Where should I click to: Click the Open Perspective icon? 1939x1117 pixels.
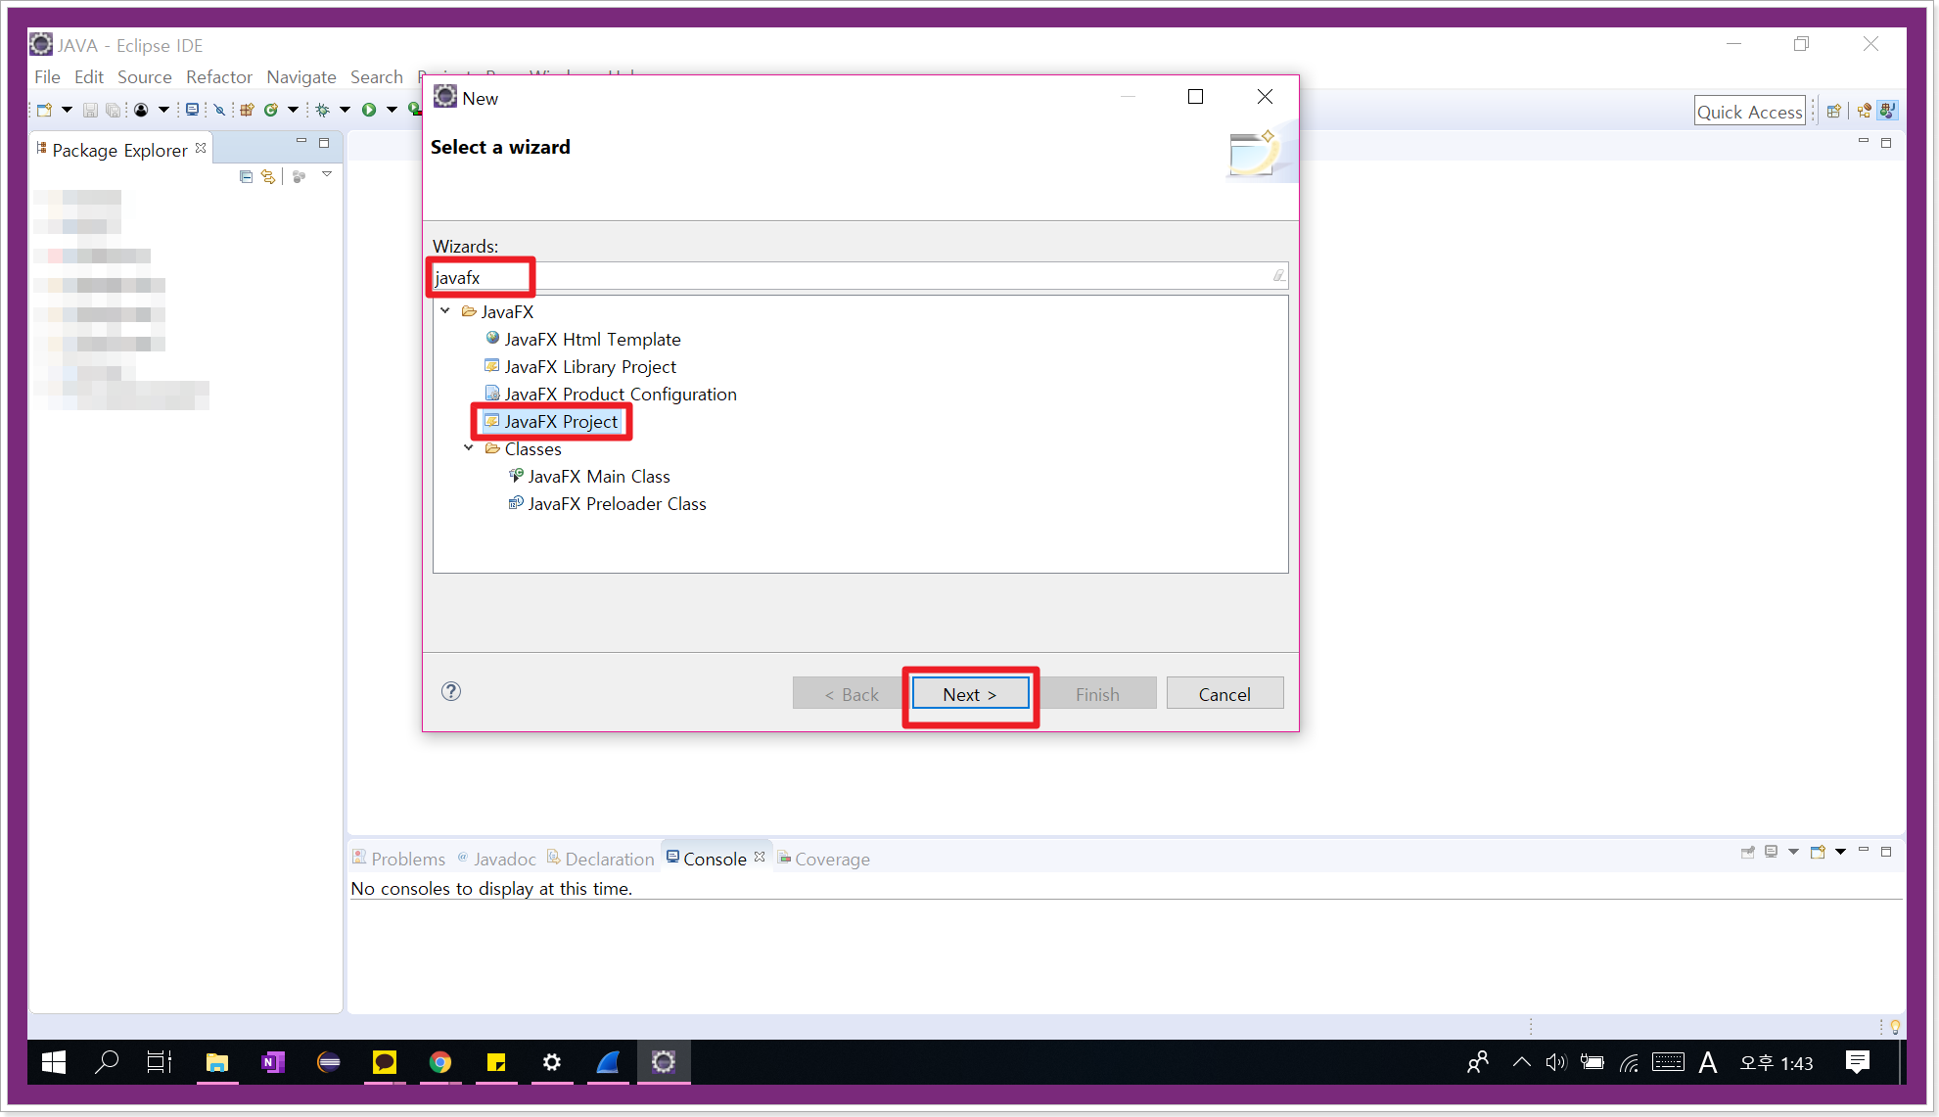click(1834, 111)
